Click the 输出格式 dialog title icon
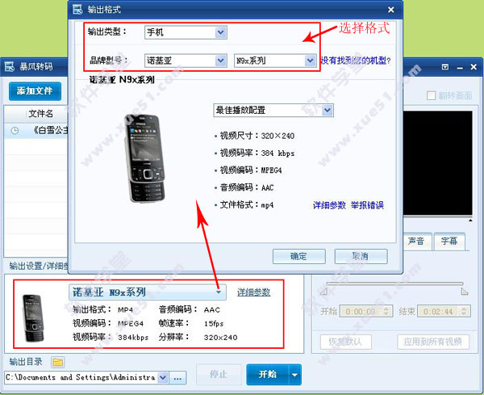484x395 pixels. (x=77, y=9)
